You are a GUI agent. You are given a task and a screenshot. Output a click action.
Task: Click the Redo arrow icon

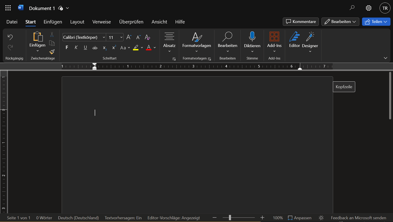coord(10,47)
